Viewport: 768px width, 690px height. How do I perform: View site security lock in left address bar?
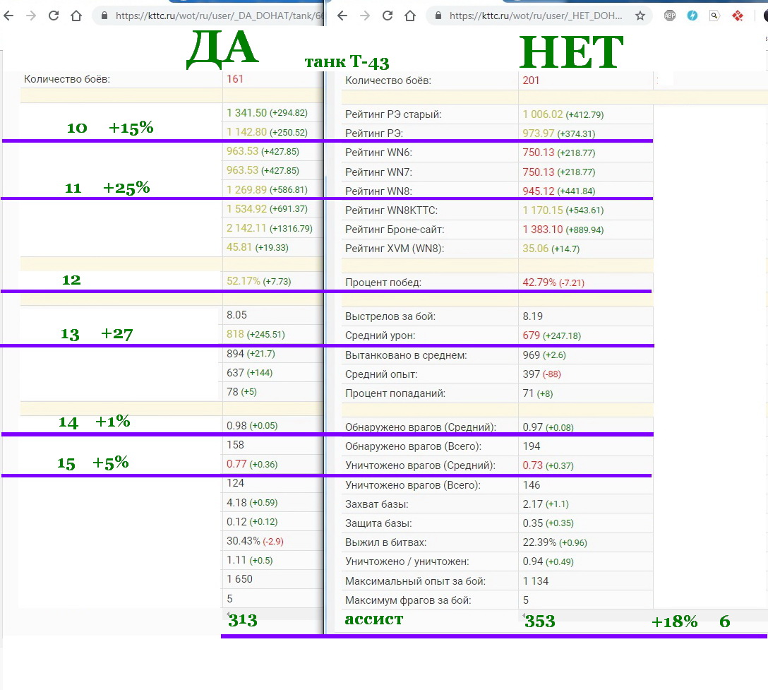pyautogui.click(x=104, y=16)
